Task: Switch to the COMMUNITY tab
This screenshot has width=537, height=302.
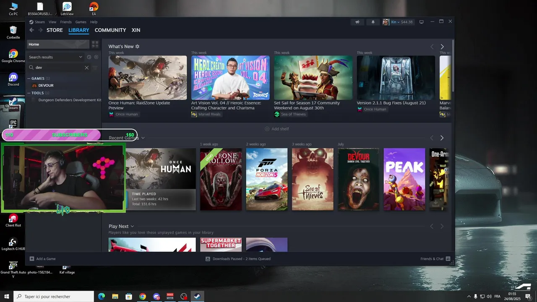Action: click(x=110, y=30)
